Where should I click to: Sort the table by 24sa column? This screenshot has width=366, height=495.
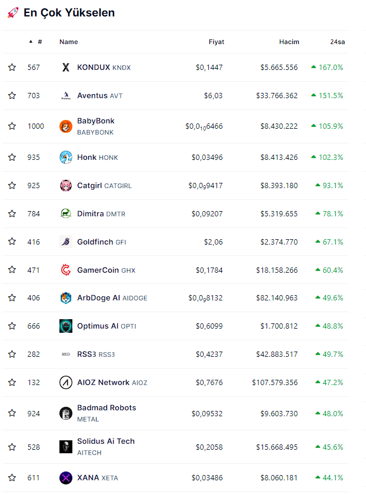337,42
